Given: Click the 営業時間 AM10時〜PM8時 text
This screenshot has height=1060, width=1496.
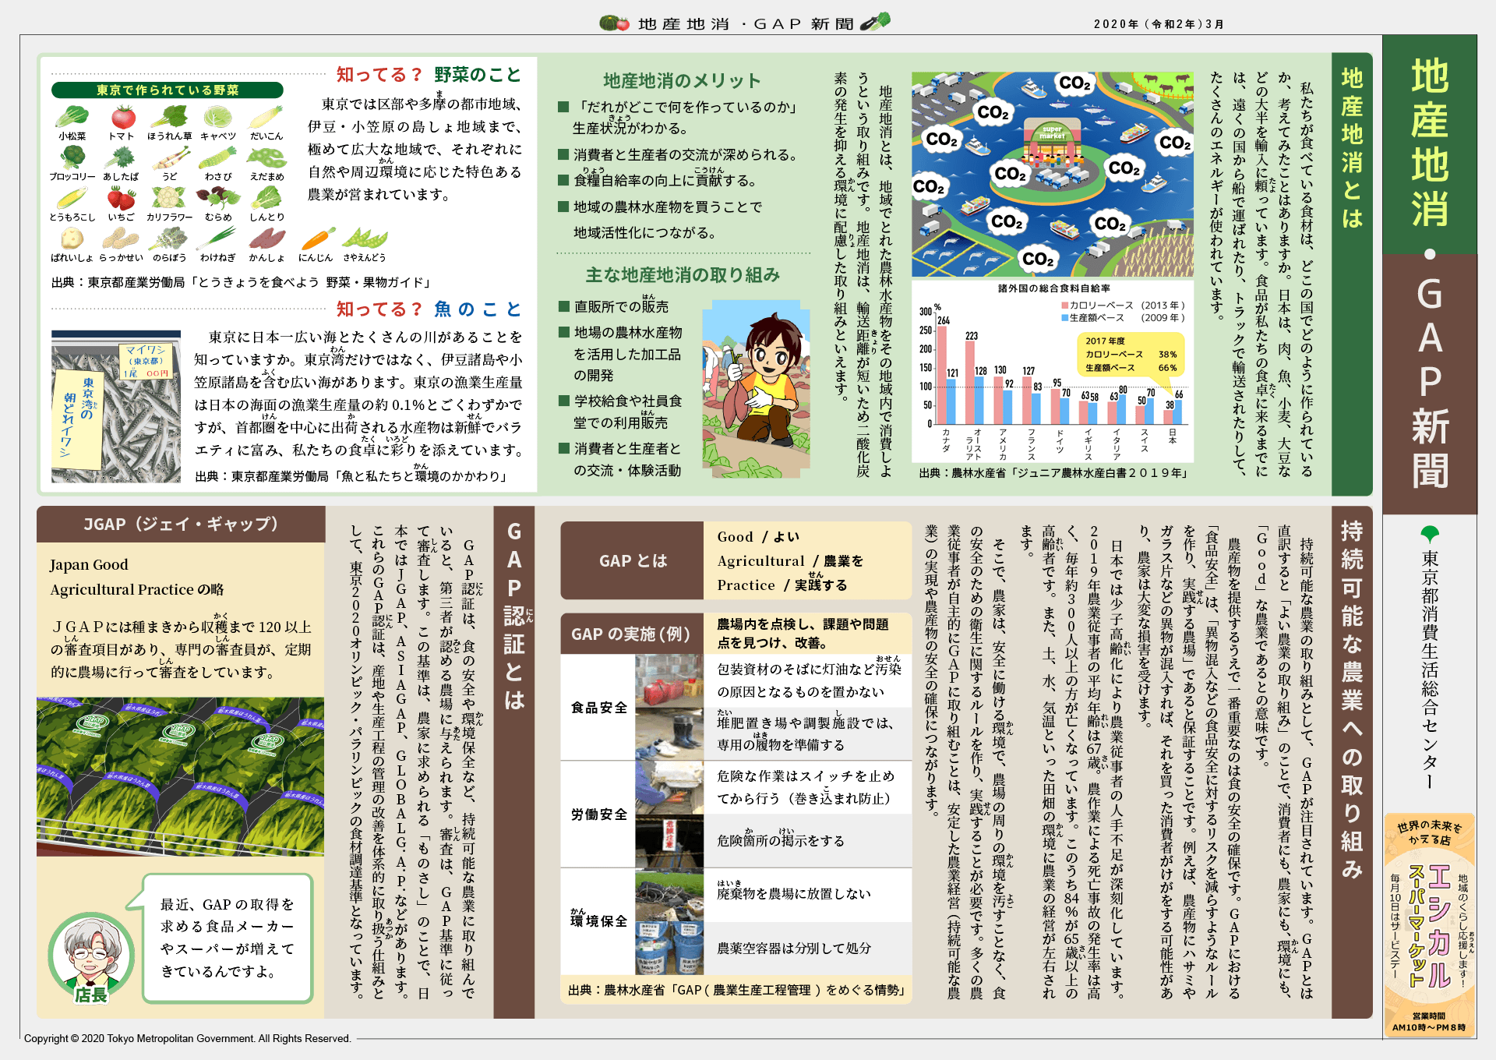Looking at the screenshot, I should tap(1429, 1022).
